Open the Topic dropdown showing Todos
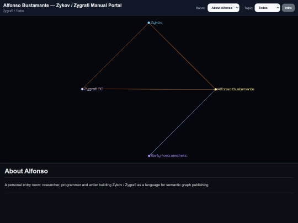This screenshot has width=298, height=223. click(x=267, y=8)
